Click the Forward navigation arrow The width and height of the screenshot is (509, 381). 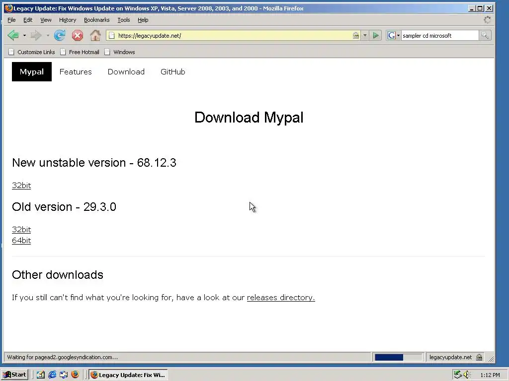pyautogui.click(x=36, y=35)
